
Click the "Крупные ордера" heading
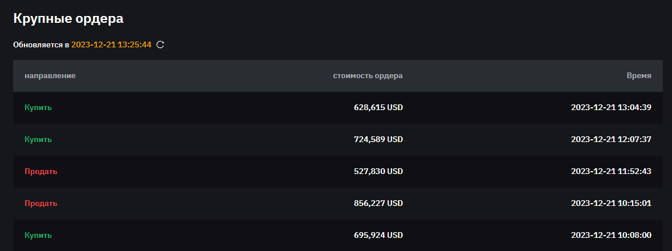[68, 18]
